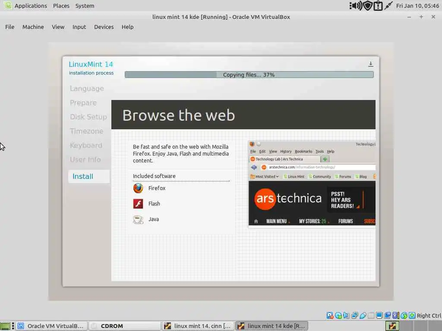Switch to CDROM taskbar window
This screenshot has height=331, width=442.
click(x=125, y=326)
